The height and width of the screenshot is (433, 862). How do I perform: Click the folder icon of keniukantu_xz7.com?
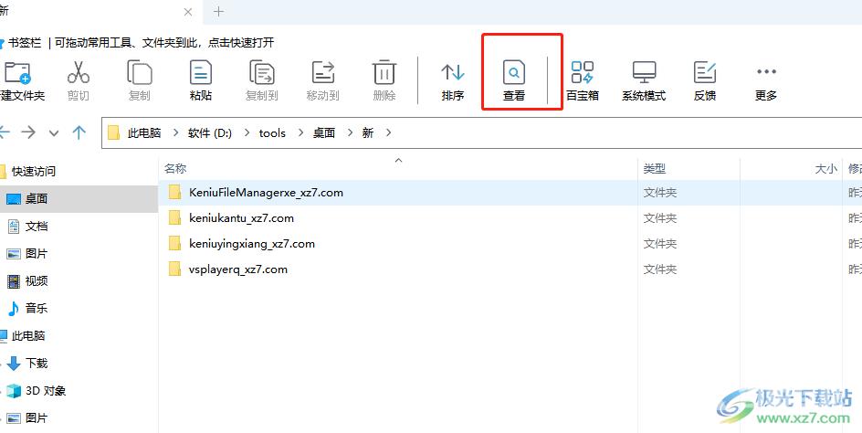[174, 218]
